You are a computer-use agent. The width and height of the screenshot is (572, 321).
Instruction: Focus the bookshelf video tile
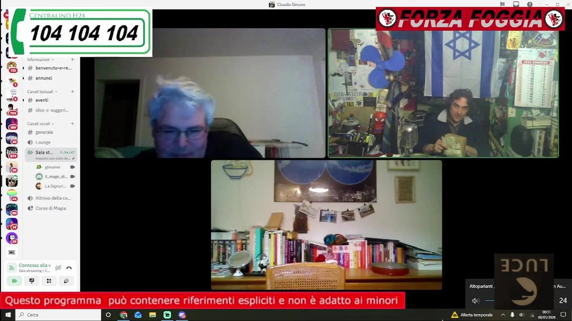coord(326,225)
